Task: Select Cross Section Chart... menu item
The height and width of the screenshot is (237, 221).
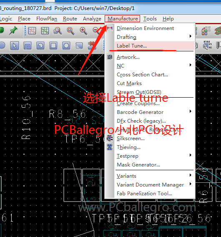Action: click(x=154, y=75)
